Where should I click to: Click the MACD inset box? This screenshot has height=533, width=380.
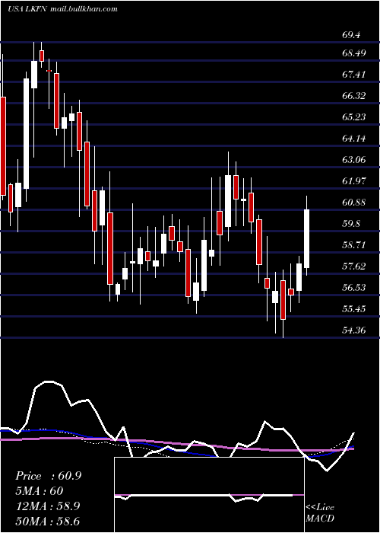pos(209,495)
